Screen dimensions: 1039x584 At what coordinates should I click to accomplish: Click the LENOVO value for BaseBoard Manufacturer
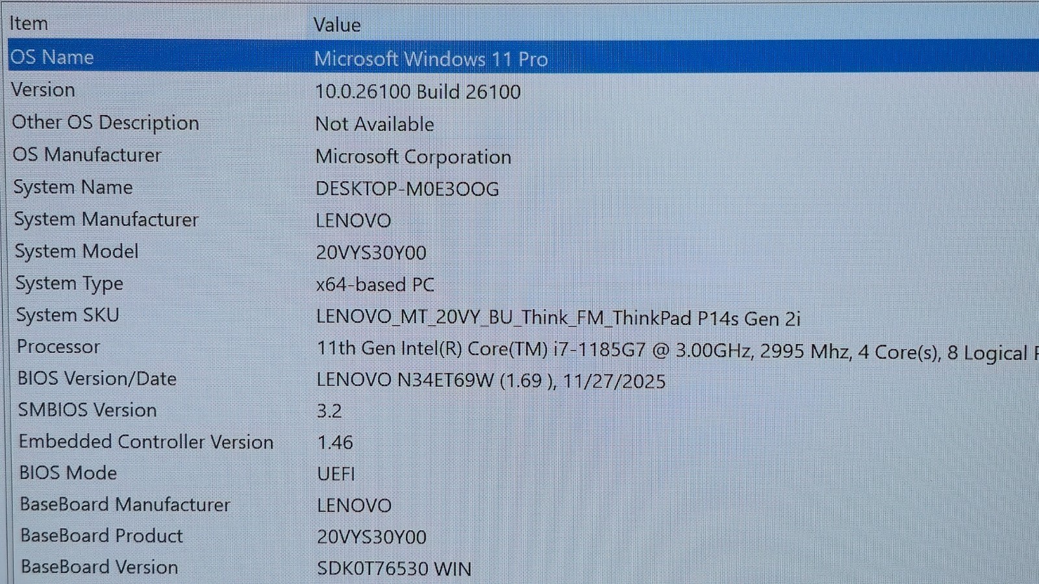pos(354,505)
